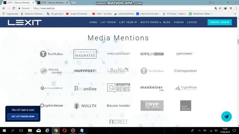Image resolution: width=239 pixels, height=134 pixels.
Task: Open File Explorer from the taskbar
Action: pos(30,131)
